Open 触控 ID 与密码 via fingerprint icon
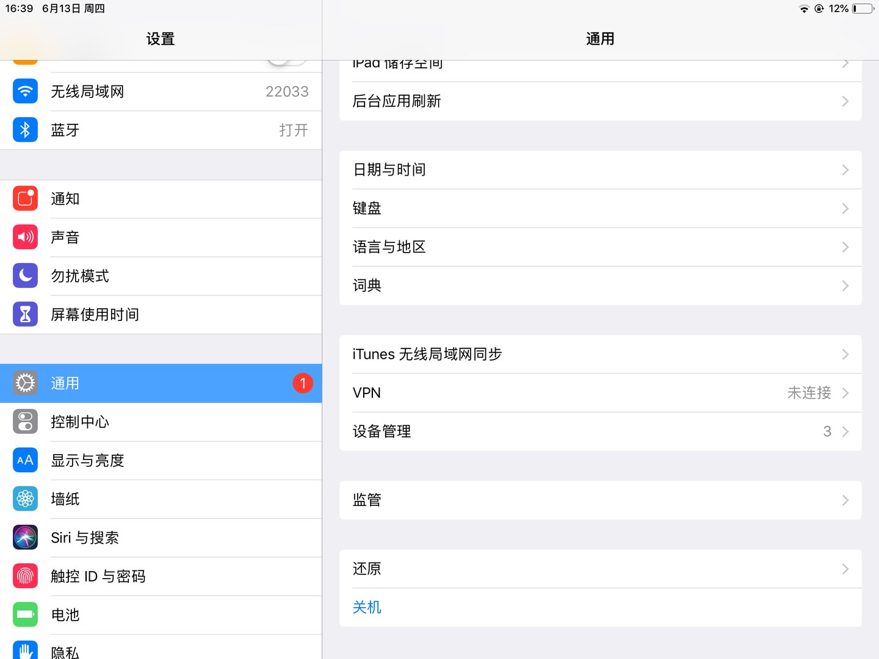The height and width of the screenshot is (659, 879). click(x=25, y=576)
